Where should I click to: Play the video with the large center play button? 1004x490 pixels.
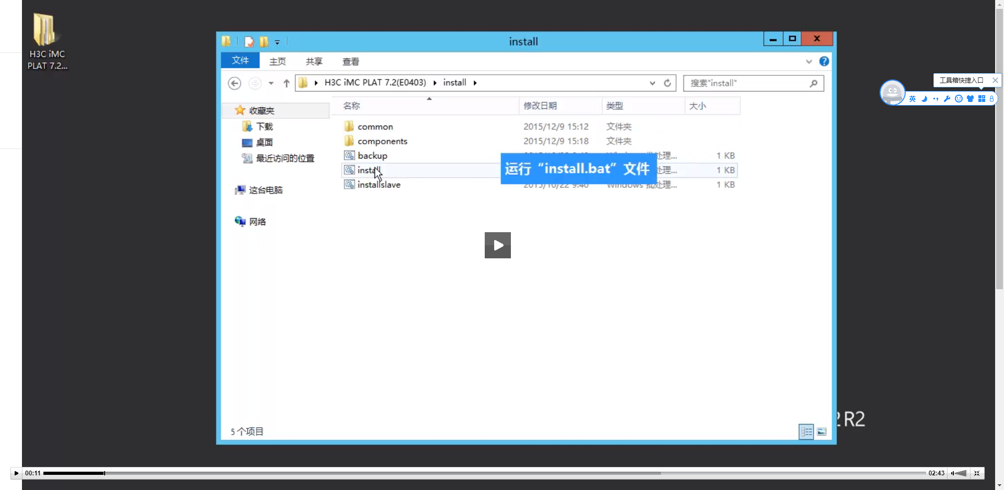(x=498, y=245)
